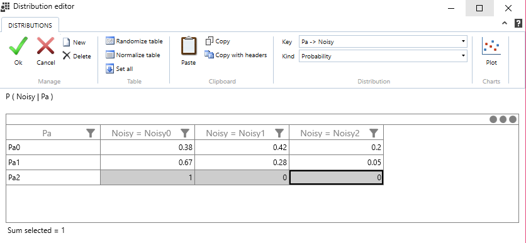Select Pa2 Noisy1 cell
526x243 pixels.
click(x=242, y=178)
